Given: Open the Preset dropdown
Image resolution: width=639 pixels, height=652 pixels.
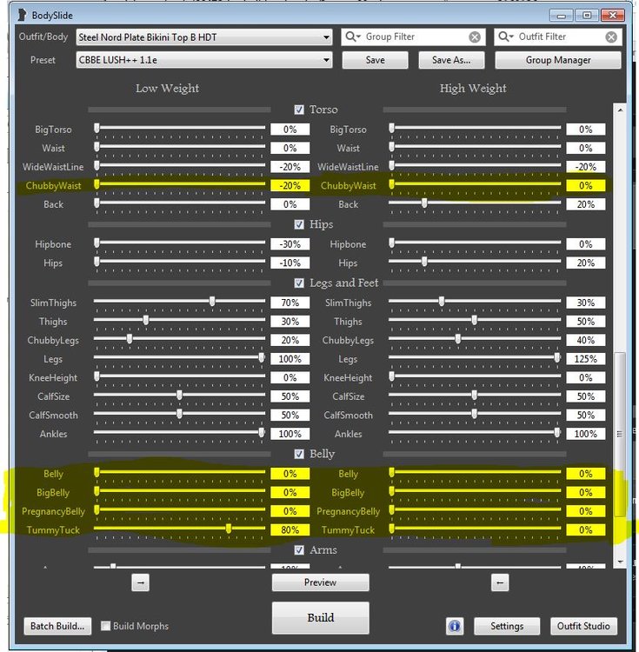Looking at the screenshot, I should (204, 60).
